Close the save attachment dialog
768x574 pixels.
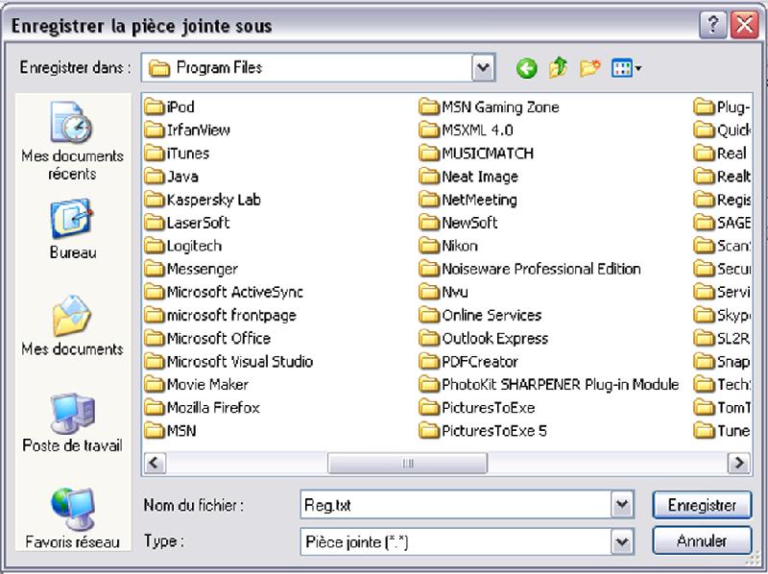coord(745,24)
